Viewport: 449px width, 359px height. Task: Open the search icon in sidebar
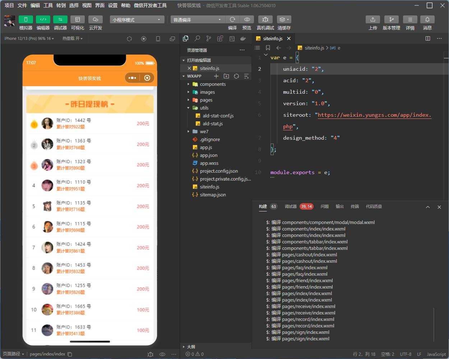coord(197,38)
